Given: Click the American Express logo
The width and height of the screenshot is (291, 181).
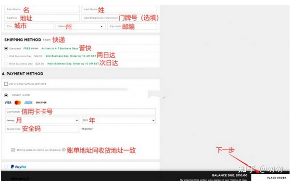Looking at the screenshot, I should 28,103.
